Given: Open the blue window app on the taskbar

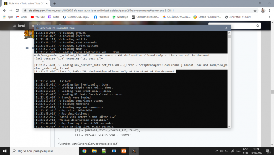Looking at the screenshot, I should tap(114, 151).
